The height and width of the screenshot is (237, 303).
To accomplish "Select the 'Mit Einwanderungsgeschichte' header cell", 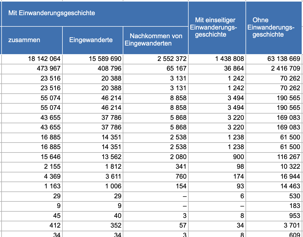I will click(x=95, y=14).
